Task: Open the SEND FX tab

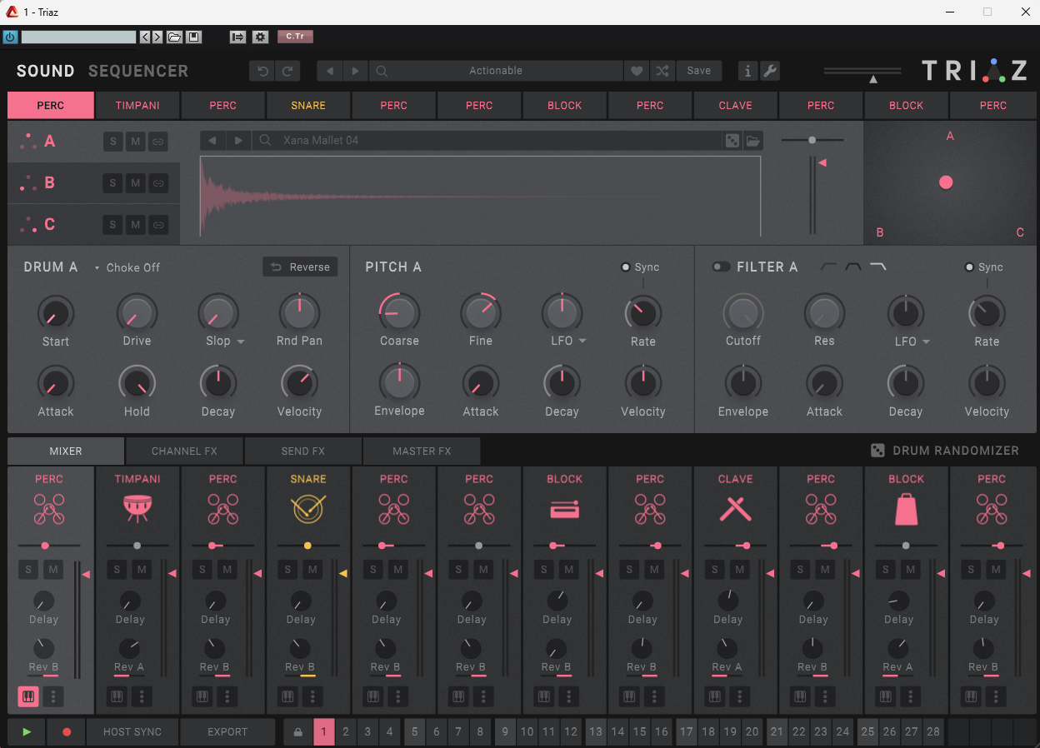Action: pos(302,451)
